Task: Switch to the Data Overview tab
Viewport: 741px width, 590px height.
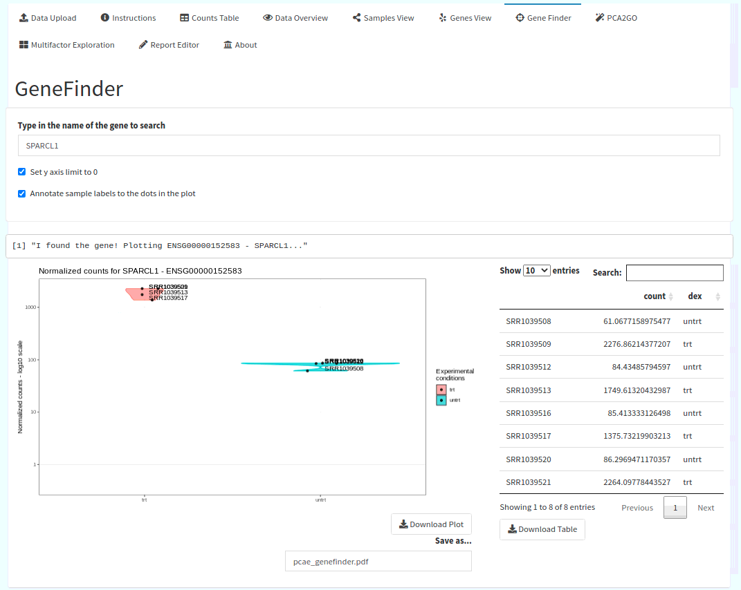Action: (x=295, y=18)
